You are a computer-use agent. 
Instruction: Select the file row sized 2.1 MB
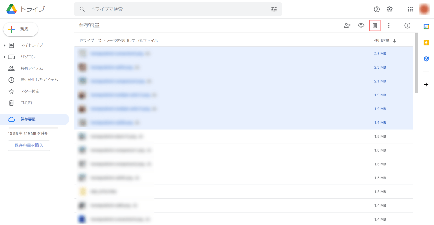(x=244, y=81)
